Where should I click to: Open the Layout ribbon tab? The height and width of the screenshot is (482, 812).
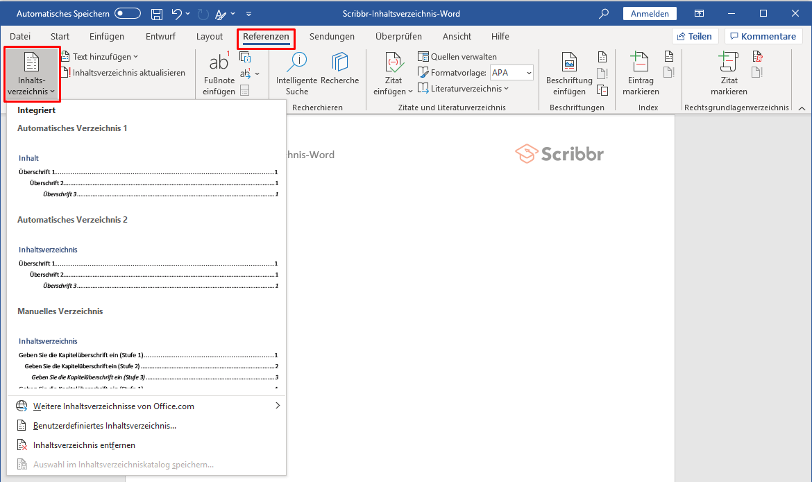pos(209,36)
